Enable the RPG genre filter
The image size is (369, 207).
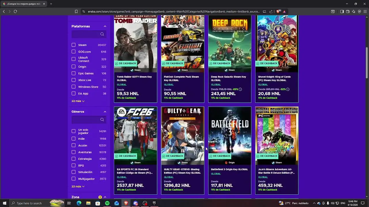click(x=74, y=166)
